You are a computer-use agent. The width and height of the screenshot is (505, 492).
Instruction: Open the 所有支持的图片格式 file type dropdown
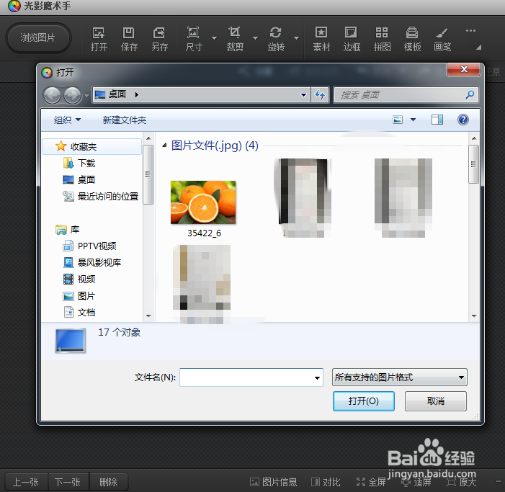point(399,377)
